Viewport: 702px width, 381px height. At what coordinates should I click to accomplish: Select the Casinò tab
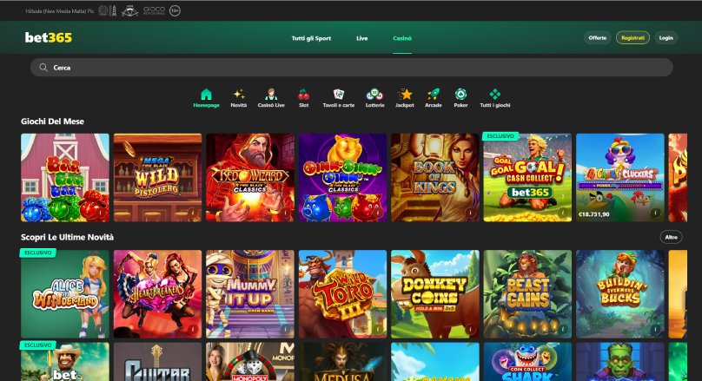(402, 38)
